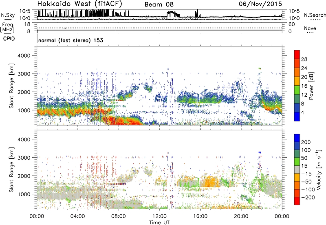Click '4000' on the power panel axis
The height and width of the screenshot is (225, 326).
tap(24, 56)
